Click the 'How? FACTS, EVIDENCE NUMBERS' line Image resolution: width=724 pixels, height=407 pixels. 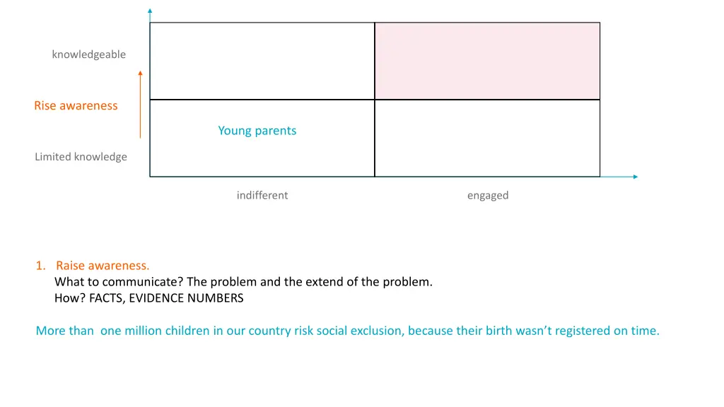[148, 298]
